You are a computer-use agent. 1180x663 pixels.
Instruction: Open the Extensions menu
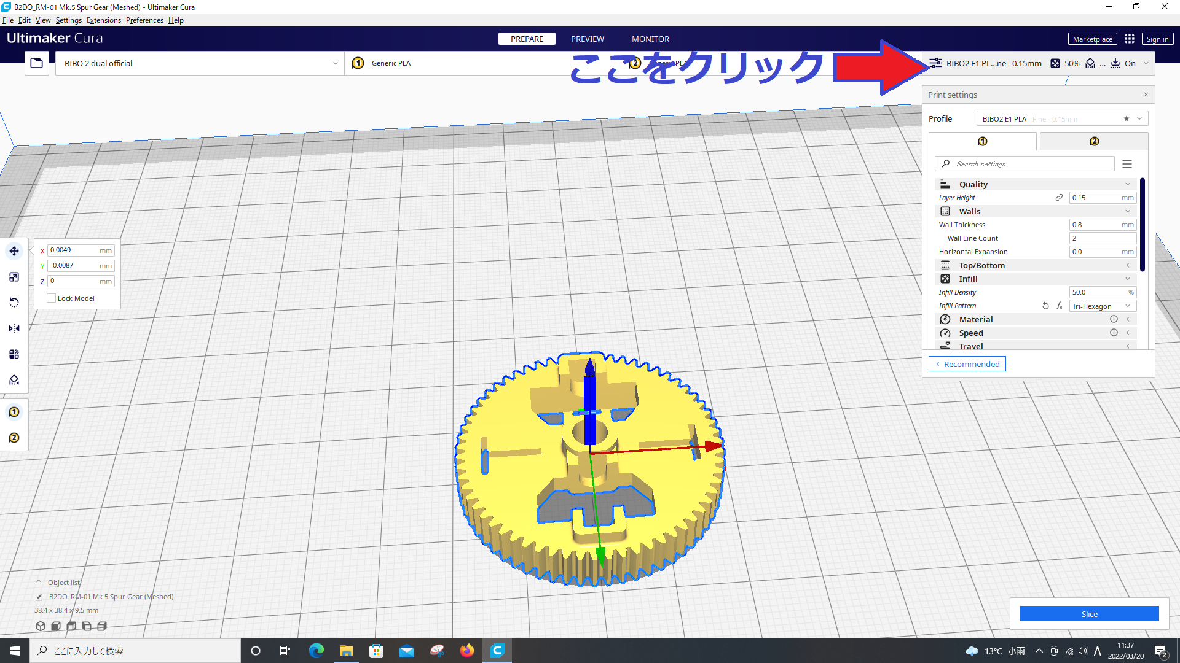click(104, 20)
